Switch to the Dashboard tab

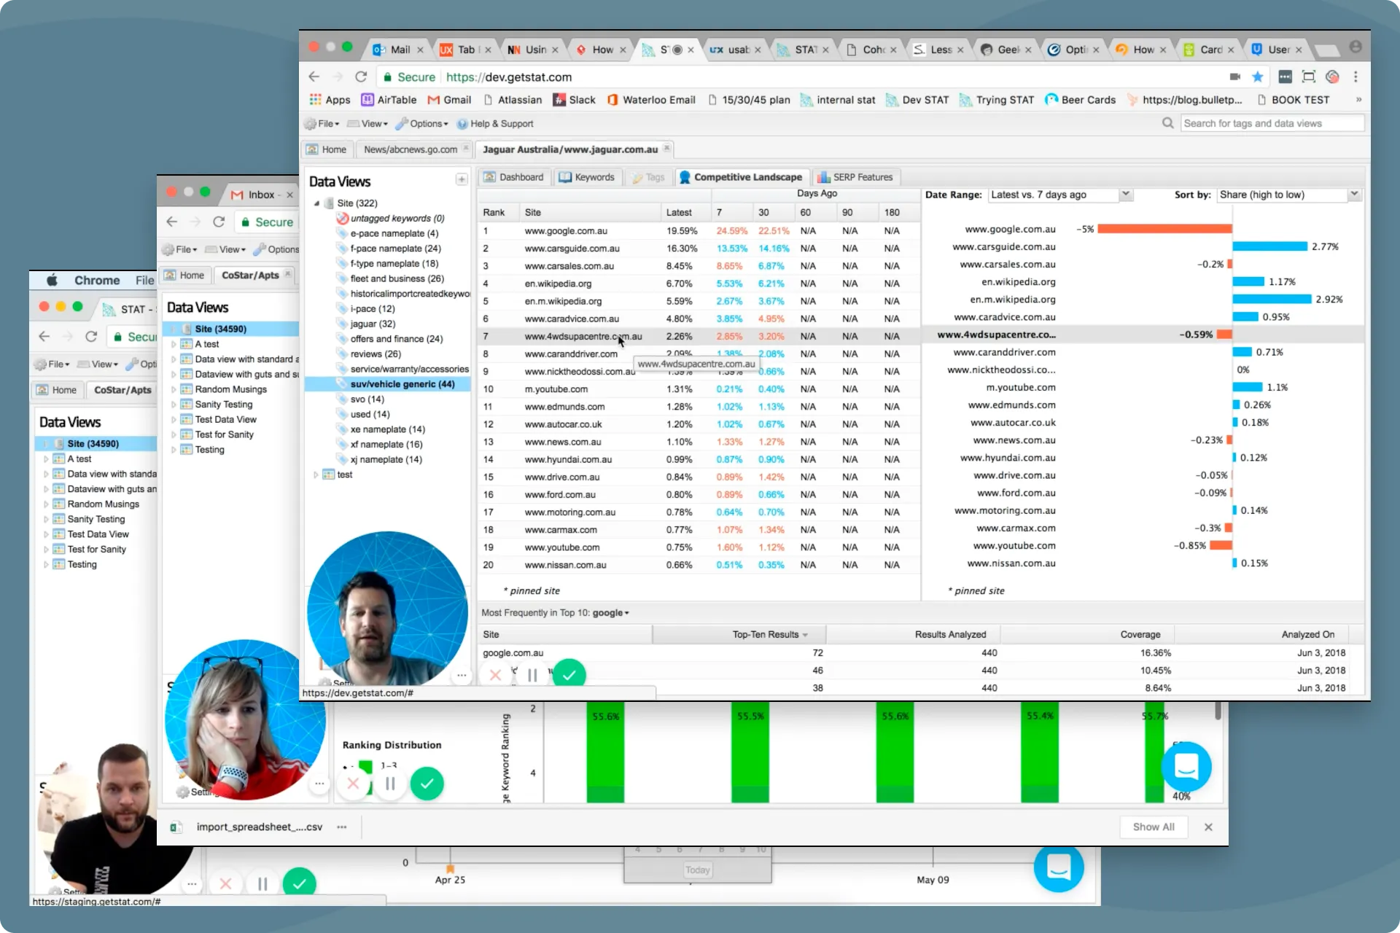[514, 177]
